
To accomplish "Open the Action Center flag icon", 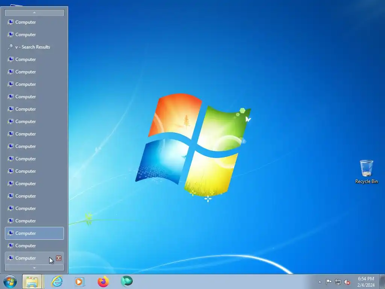I will (x=329, y=282).
